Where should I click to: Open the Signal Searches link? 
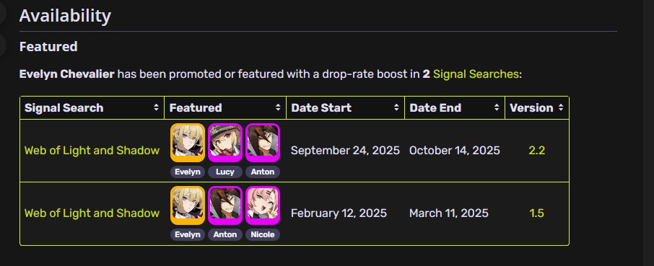476,74
